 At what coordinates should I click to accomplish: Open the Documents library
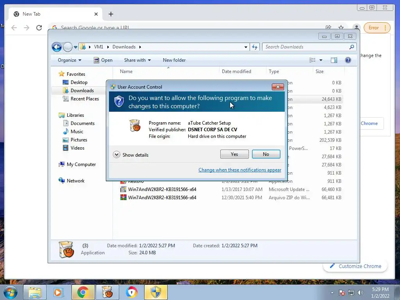(82, 123)
